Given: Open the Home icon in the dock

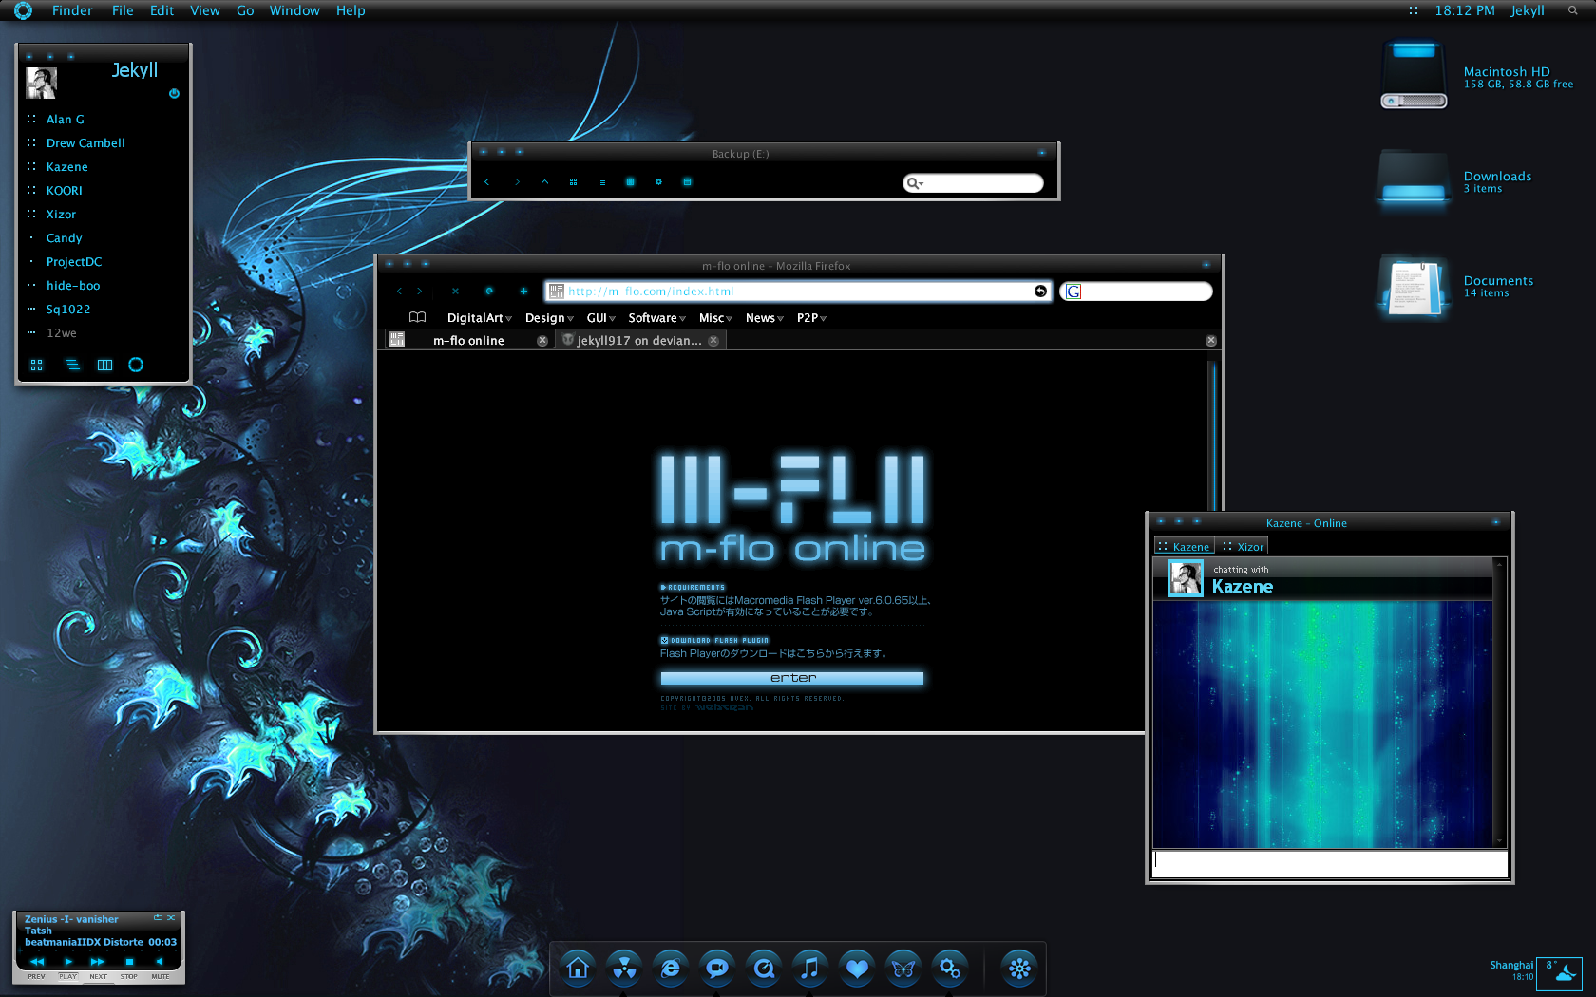Looking at the screenshot, I should [x=578, y=969].
